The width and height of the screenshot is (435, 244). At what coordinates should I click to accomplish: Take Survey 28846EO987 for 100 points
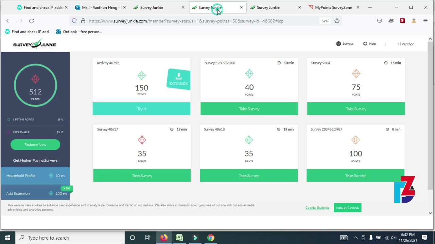(x=355, y=176)
